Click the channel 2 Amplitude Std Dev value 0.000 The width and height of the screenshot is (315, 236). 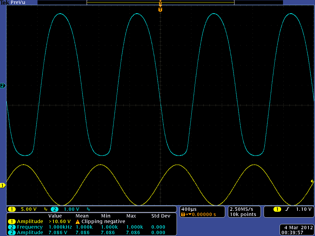coord(158,232)
